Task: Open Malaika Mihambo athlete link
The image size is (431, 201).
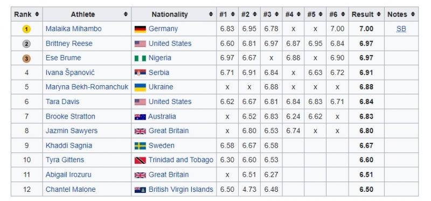Action: click(x=73, y=29)
